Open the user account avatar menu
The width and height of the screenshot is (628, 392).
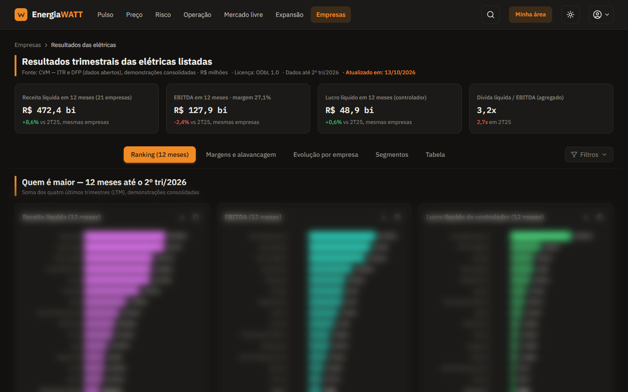(x=601, y=15)
